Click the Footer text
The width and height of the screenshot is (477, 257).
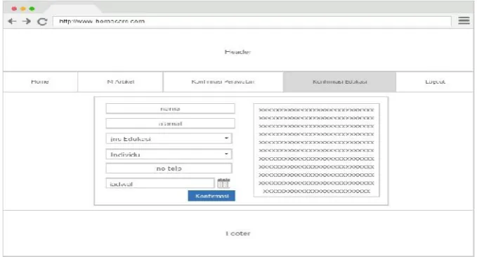click(238, 234)
